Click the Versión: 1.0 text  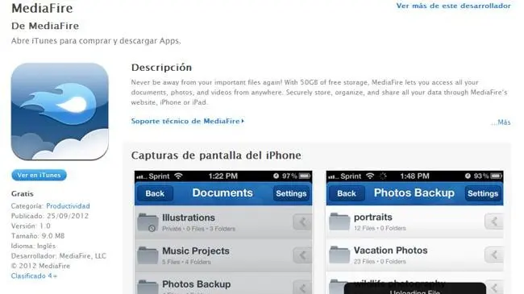(31, 226)
